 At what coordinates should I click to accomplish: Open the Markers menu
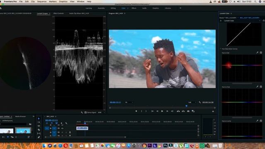(53, 2)
